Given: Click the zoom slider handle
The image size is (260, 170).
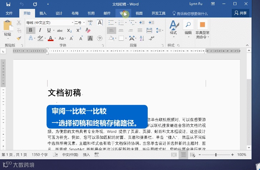Looking at the screenshot, I should 216,155.
